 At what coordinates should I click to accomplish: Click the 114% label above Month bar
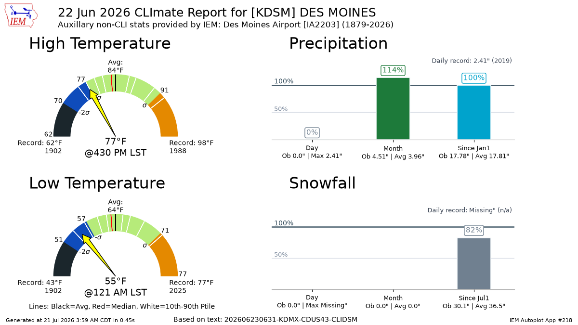point(393,70)
